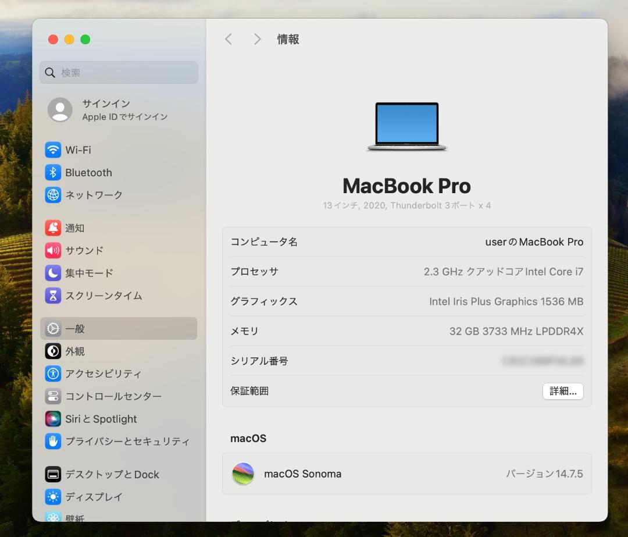Screen dimensions: 628x537
Task: Click the 情報 page title
Action: [288, 40]
